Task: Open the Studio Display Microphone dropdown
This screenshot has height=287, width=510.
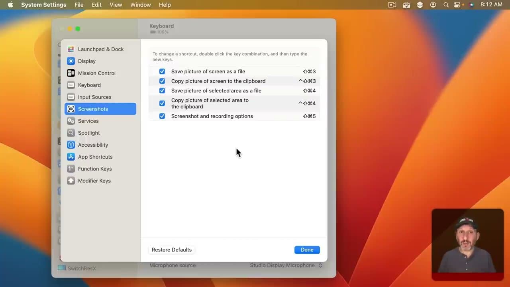Action: pos(286,265)
